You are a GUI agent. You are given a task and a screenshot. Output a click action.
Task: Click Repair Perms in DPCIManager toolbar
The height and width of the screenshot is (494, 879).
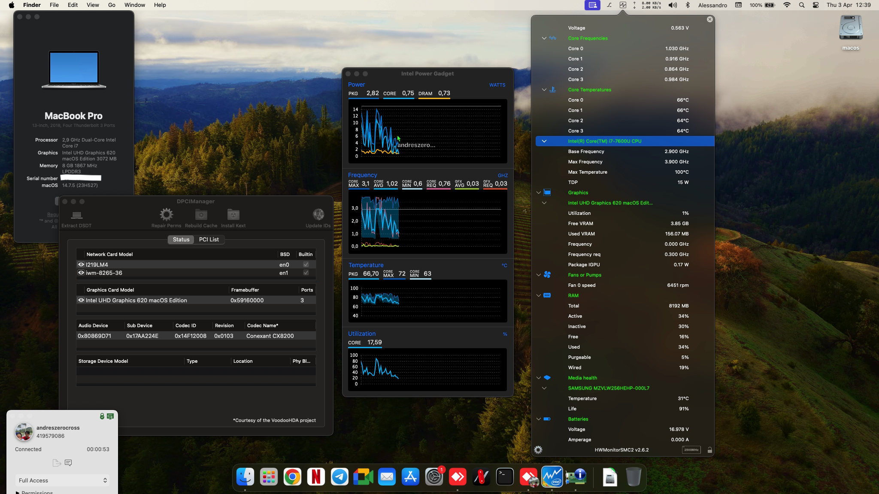point(166,217)
